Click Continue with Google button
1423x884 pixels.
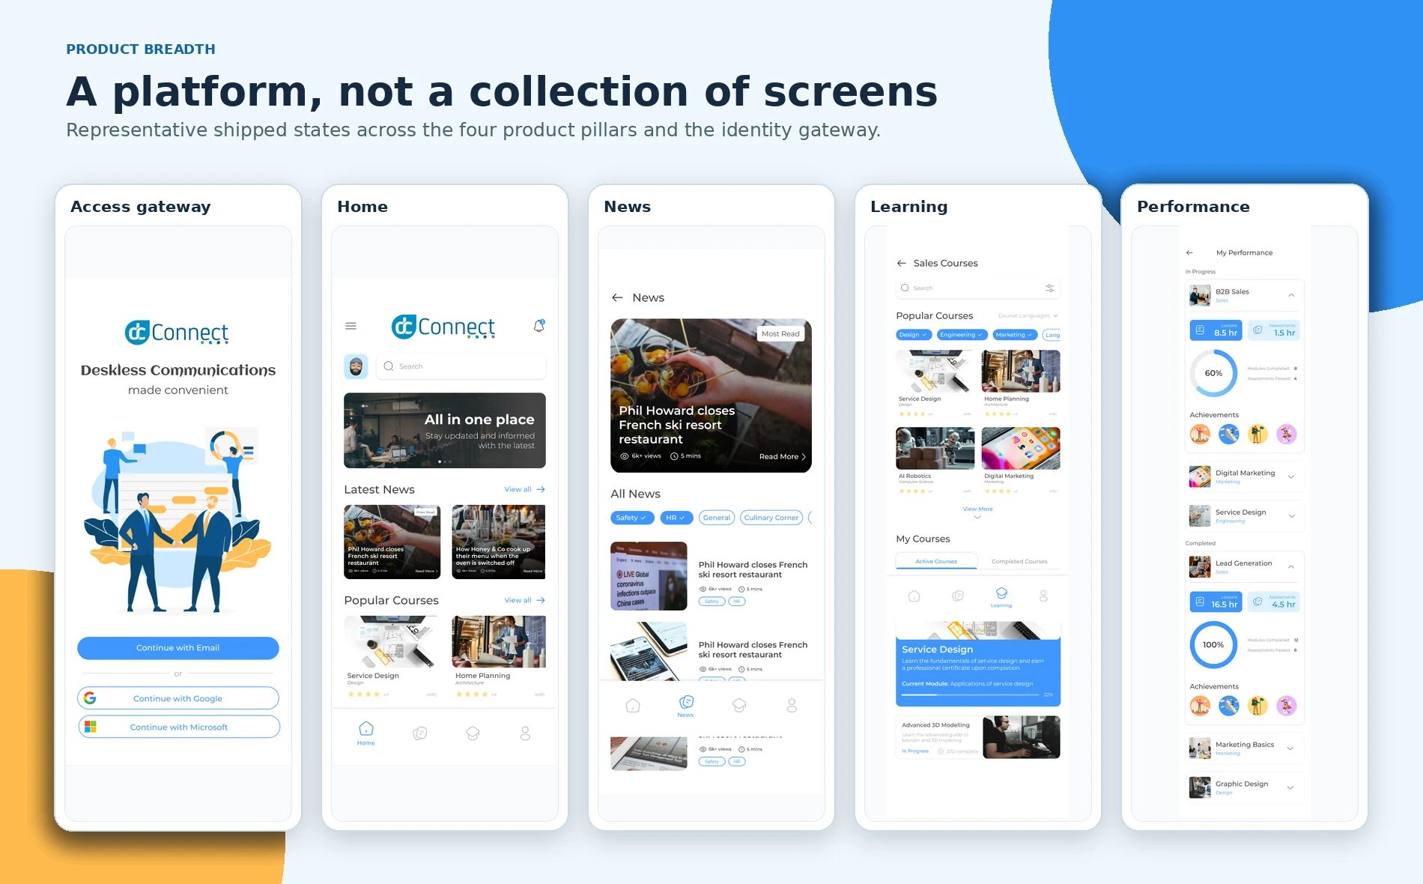178,698
